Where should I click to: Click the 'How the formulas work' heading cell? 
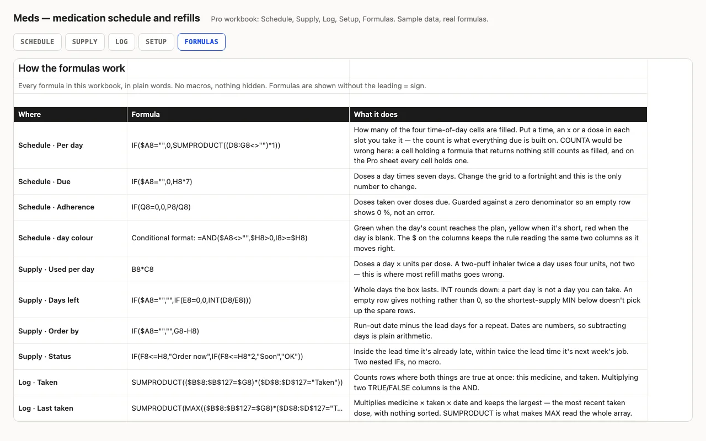[x=71, y=68]
